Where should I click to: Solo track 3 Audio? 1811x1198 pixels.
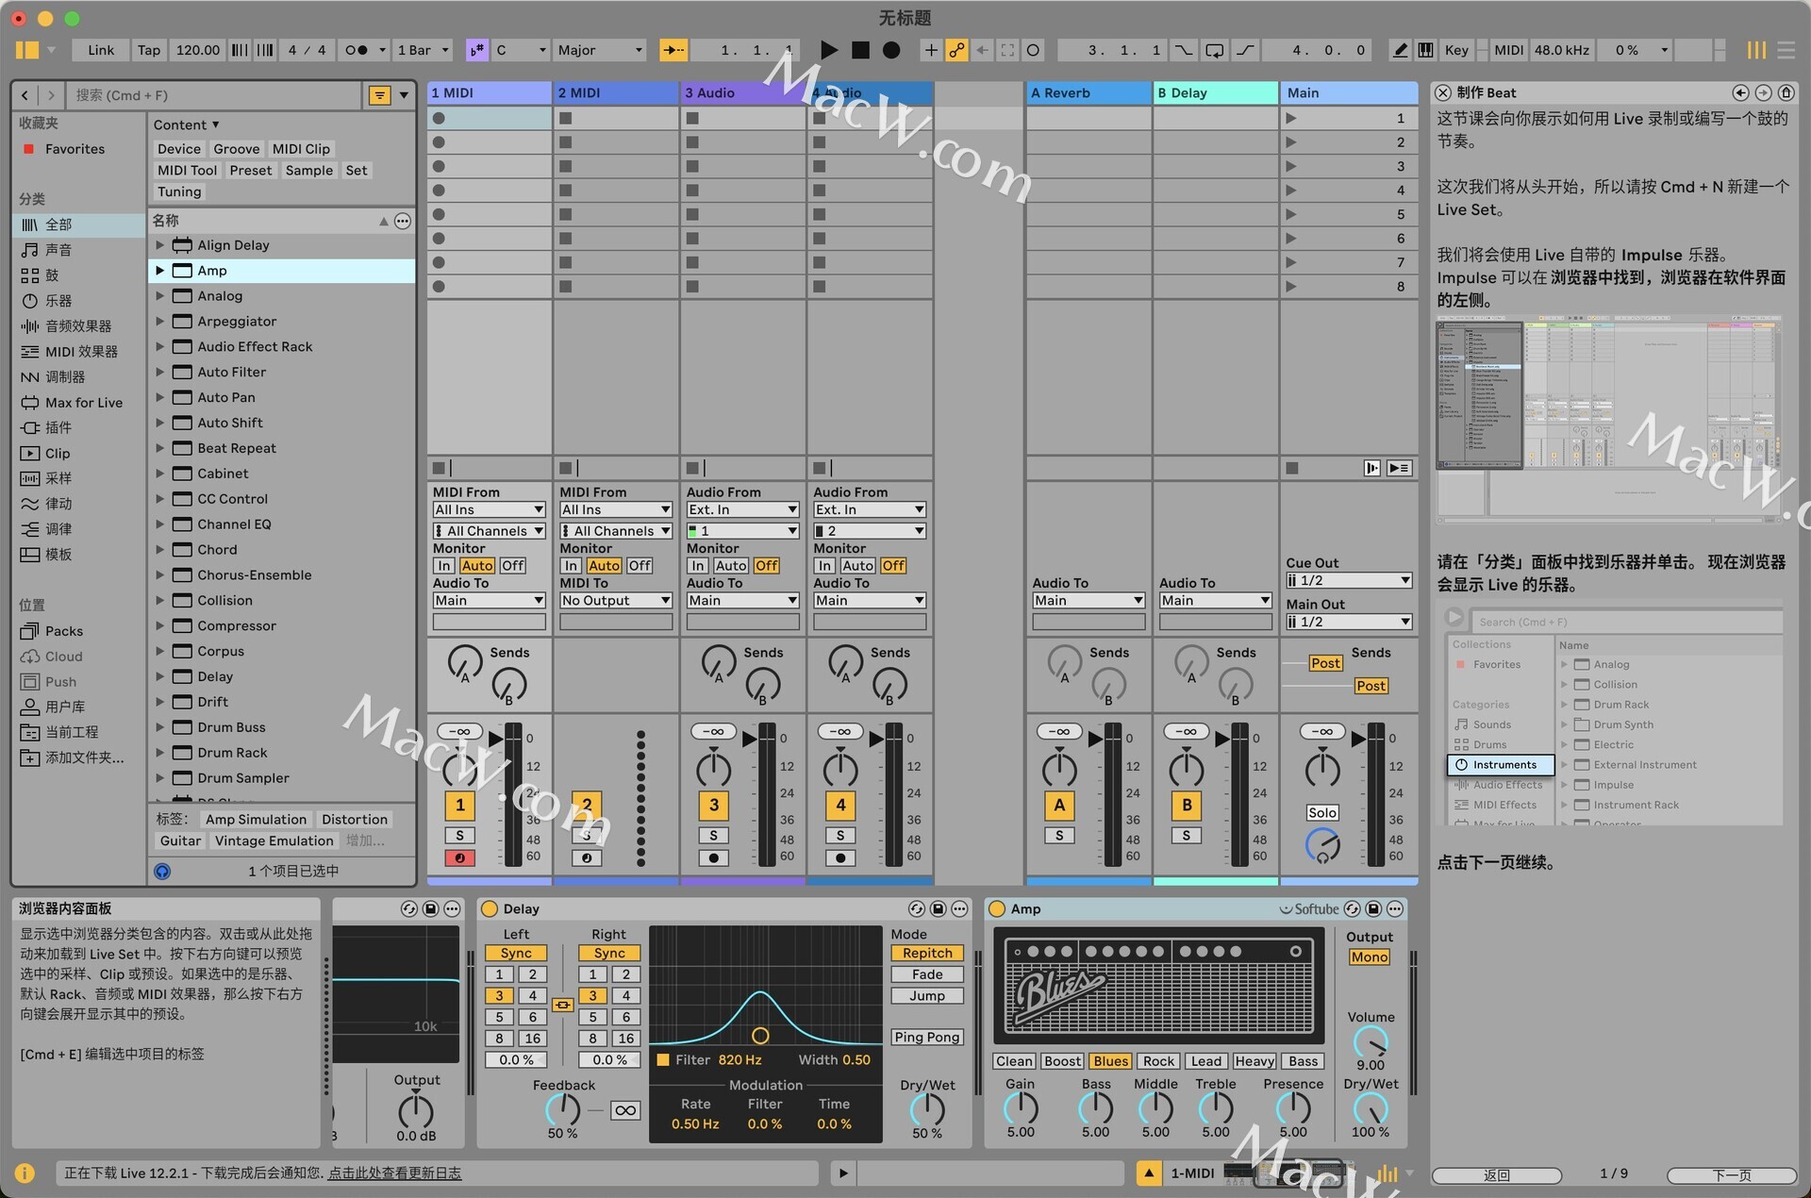pyautogui.click(x=713, y=836)
